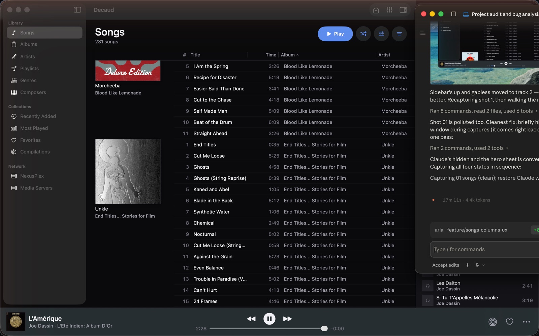Open Playlists in the sidebar

[x=44, y=69]
